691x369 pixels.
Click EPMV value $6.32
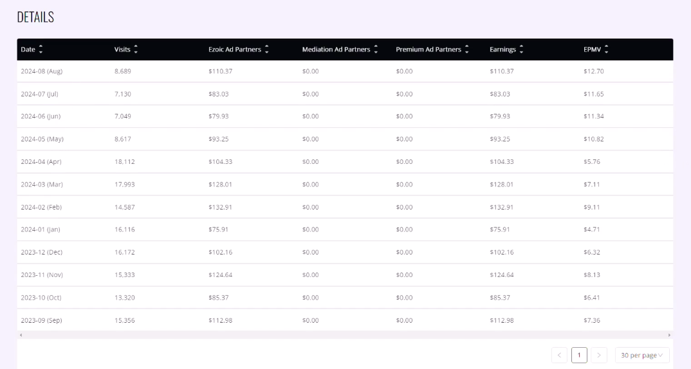(x=592, y=252)
